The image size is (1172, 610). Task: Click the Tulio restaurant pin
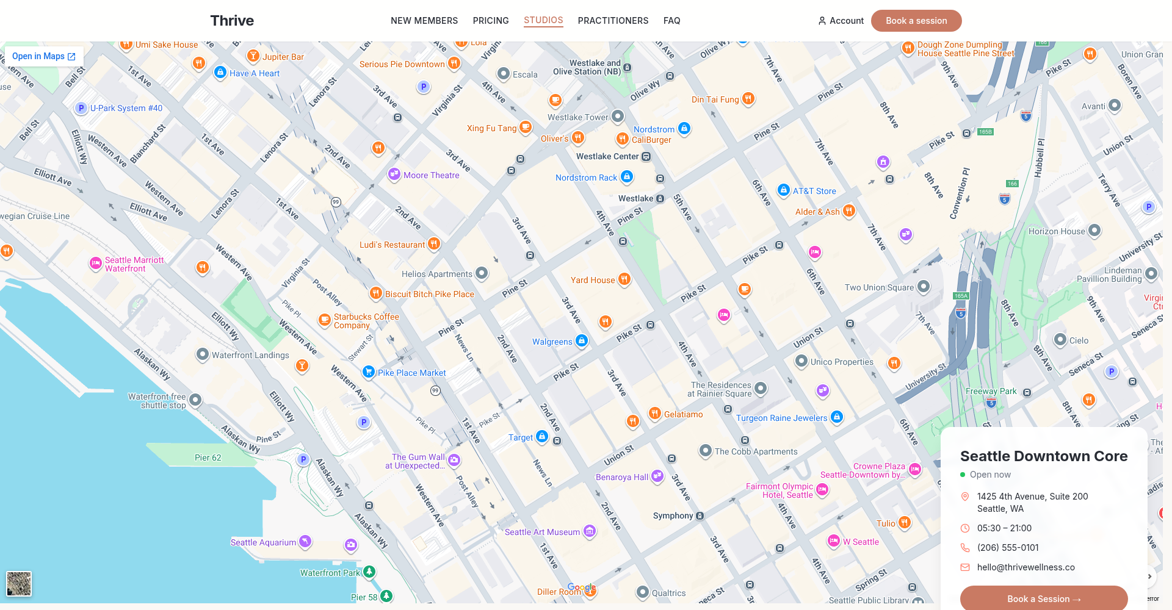tap(905, 522)
